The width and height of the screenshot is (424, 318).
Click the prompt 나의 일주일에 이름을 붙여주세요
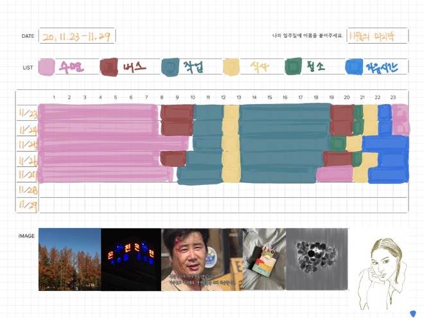pyautogui.click(x=308, y=36)
